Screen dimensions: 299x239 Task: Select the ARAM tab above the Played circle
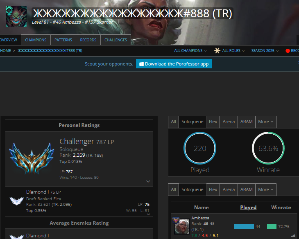[247, 122]
